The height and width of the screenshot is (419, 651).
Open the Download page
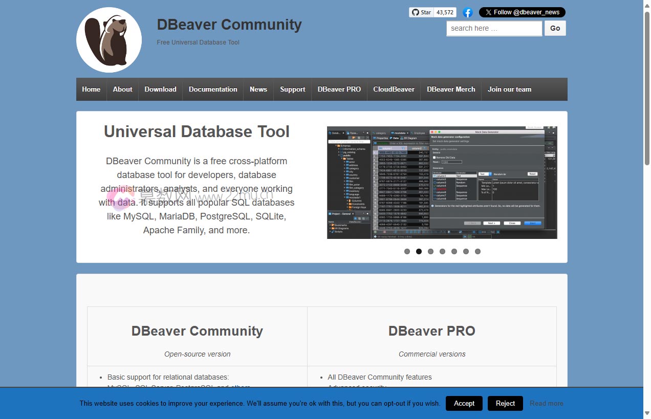coord(160,89)
